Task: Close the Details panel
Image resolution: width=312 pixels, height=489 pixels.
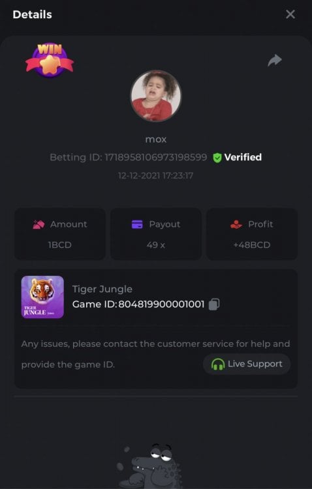Action: [x=290, y=14]
